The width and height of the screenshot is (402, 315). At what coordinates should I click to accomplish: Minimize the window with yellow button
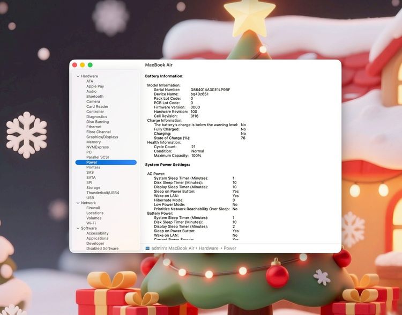click(x=83, y=65)
